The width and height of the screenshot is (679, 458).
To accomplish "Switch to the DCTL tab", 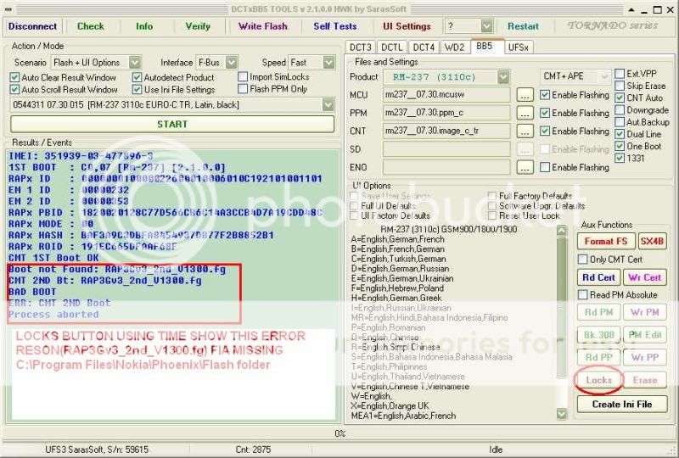I will 392,47.
